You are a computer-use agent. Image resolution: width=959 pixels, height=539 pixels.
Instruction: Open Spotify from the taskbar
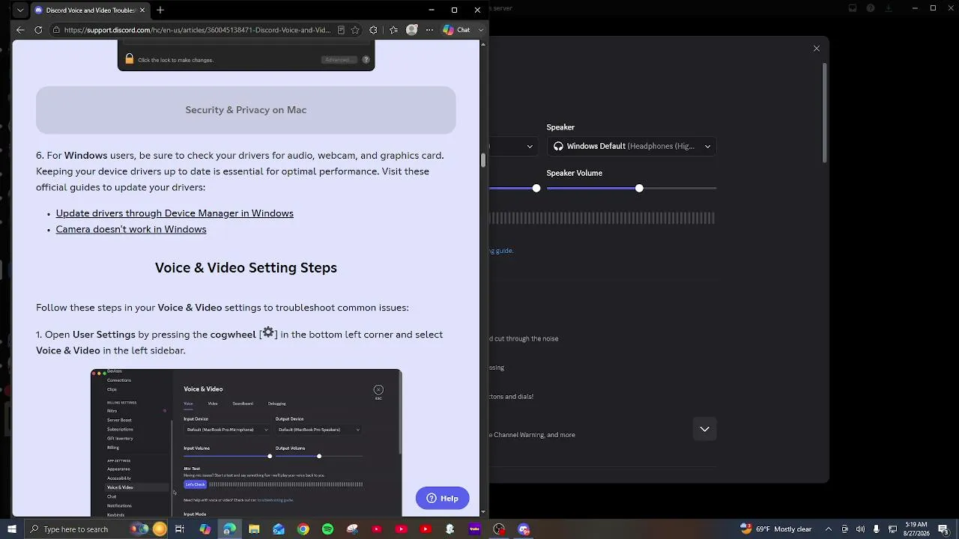point(327,529)
